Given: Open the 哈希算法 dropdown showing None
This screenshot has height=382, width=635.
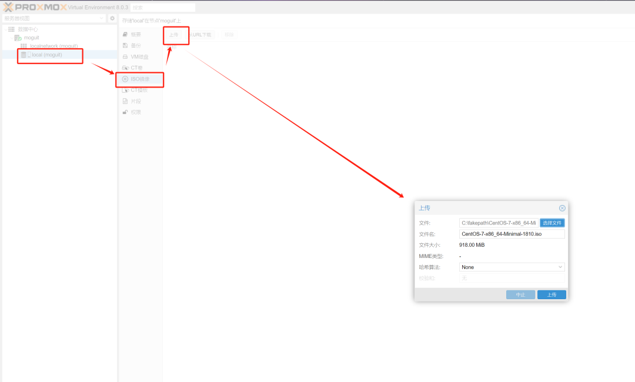Looking at the screenshot, I should (x=512, y=267).
